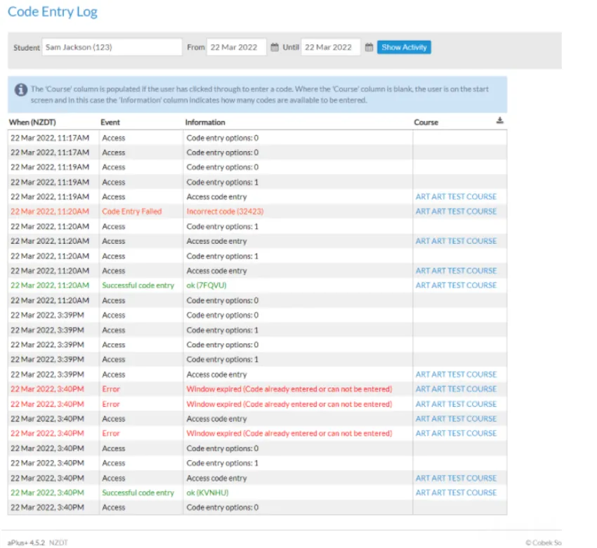Click the When (NZDT) column header
The height and width of the screenshot is (548, 597).
click(32, 122)
